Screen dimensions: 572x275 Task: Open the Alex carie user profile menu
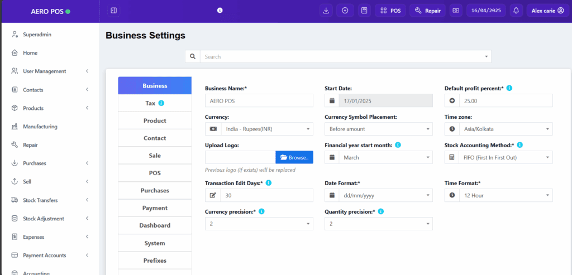coord(547,10)
